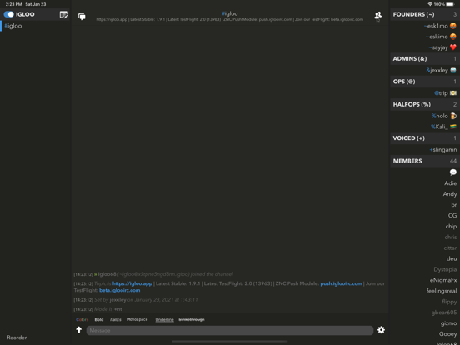
Task: Toggle the IGLOO server connection switch
Action: pyautogui.click(x=9, y=14)
